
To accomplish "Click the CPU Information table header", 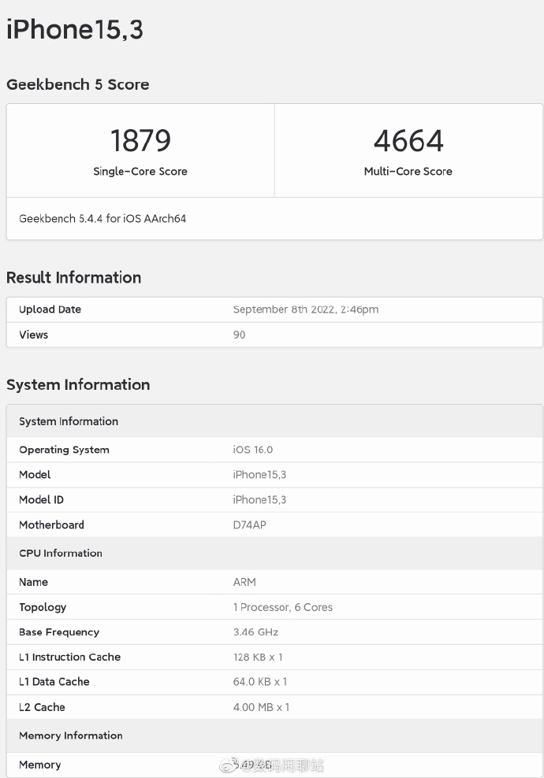I will point(61,553).
